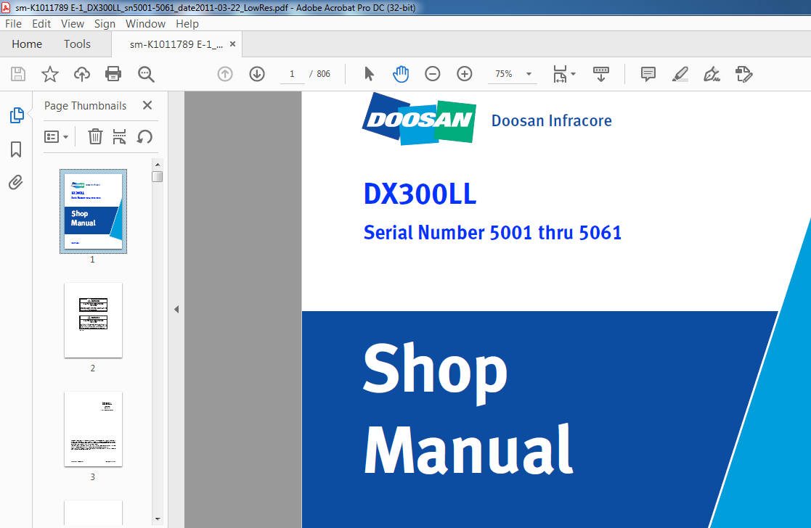Add document to starred favorites

coord(49,74)
